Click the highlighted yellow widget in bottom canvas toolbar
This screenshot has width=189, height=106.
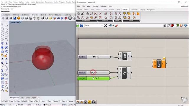click(89, 102)
